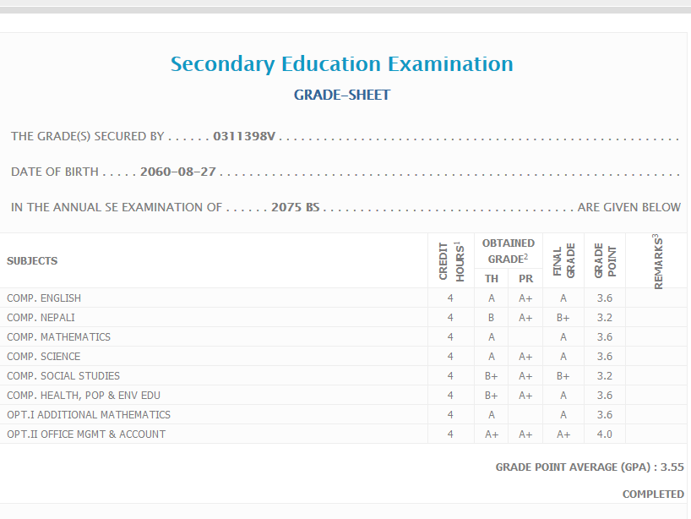Click the 4.0 grade point for Office Mgmt
691x519 pixels.
coord(604,434)
